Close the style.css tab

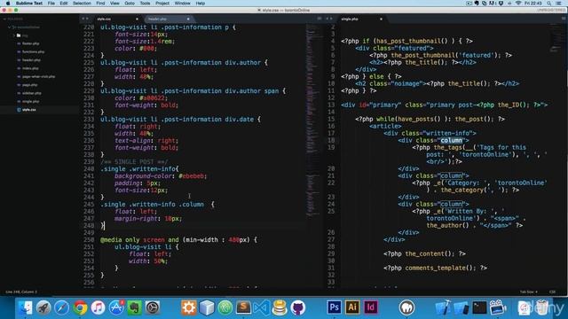[137, 19]
